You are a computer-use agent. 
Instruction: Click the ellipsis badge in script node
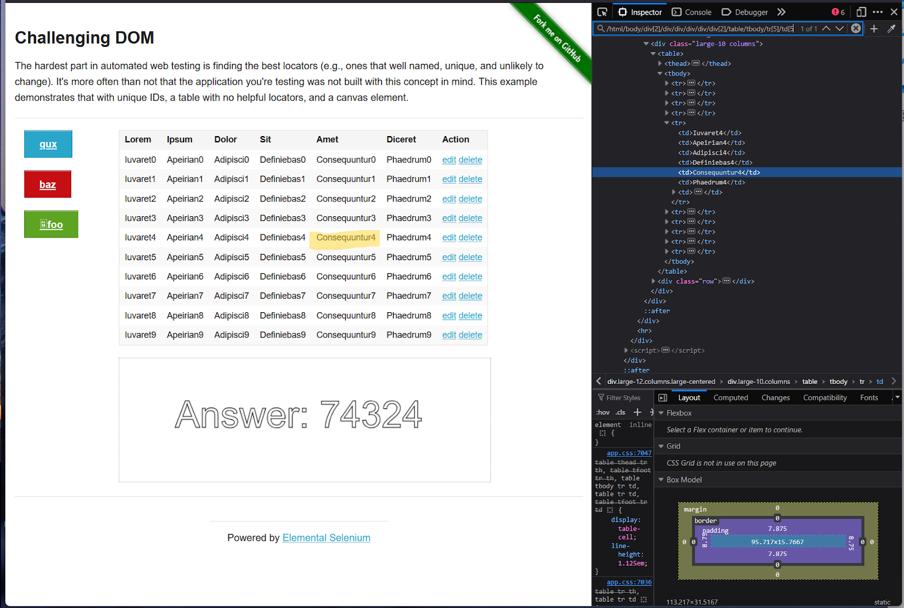[x=666, y=350]
